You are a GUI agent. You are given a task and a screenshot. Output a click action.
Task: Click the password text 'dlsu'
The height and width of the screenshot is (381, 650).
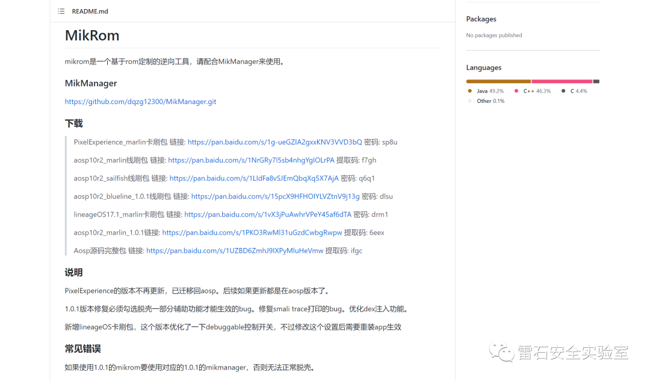point(386,196)
